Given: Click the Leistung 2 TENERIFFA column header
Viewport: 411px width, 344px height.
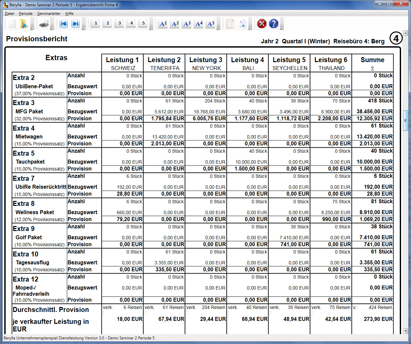Looking at the screenshot, I should 164,63.
